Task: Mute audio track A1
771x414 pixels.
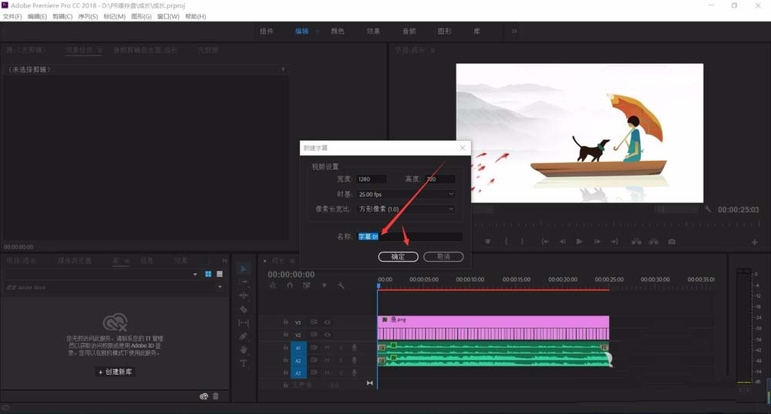Action: pyautogui.click(x=328, y=347)
